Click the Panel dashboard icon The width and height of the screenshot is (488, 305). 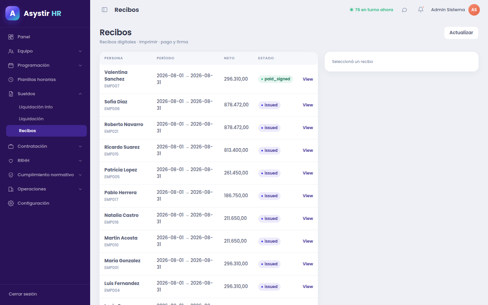click(11, 37)
